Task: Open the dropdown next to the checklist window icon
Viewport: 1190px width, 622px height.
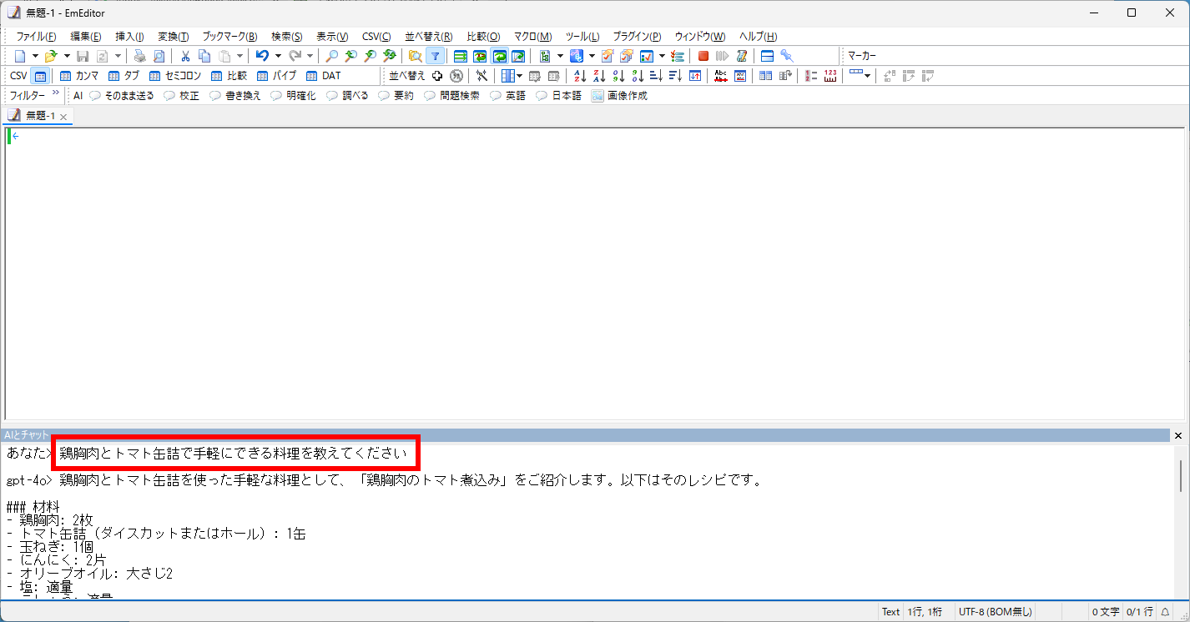Action: pos(662,56)
